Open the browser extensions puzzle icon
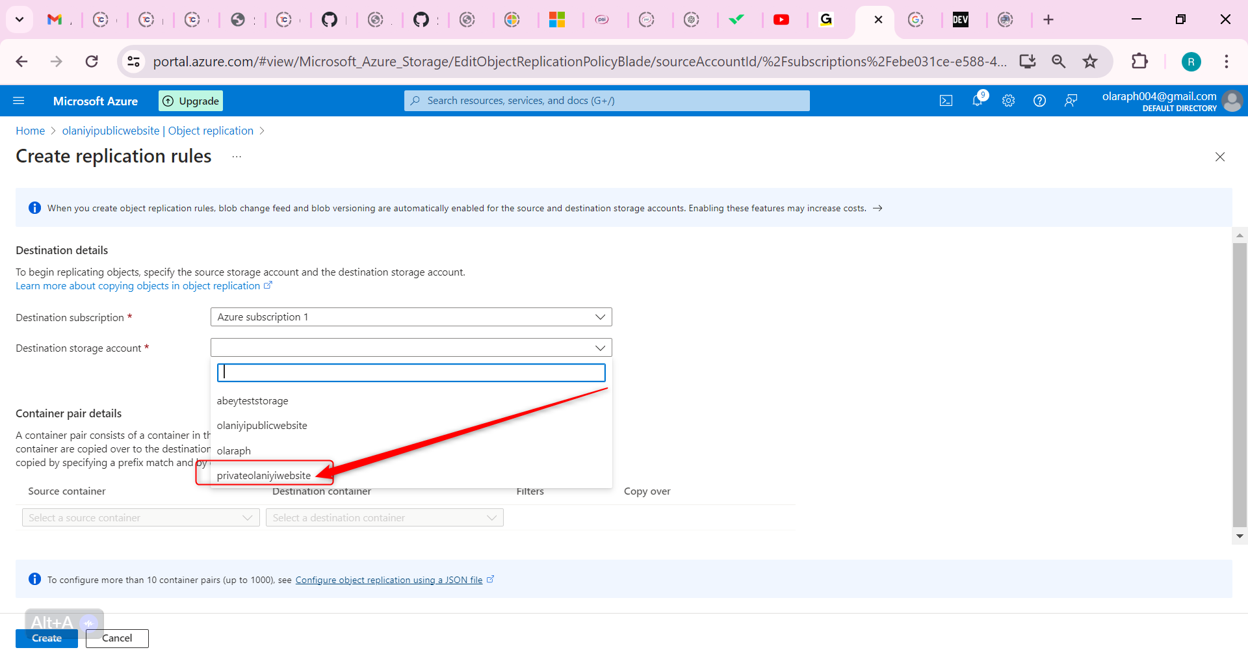The image size is (1248, 663). (x=1139, y=62)
